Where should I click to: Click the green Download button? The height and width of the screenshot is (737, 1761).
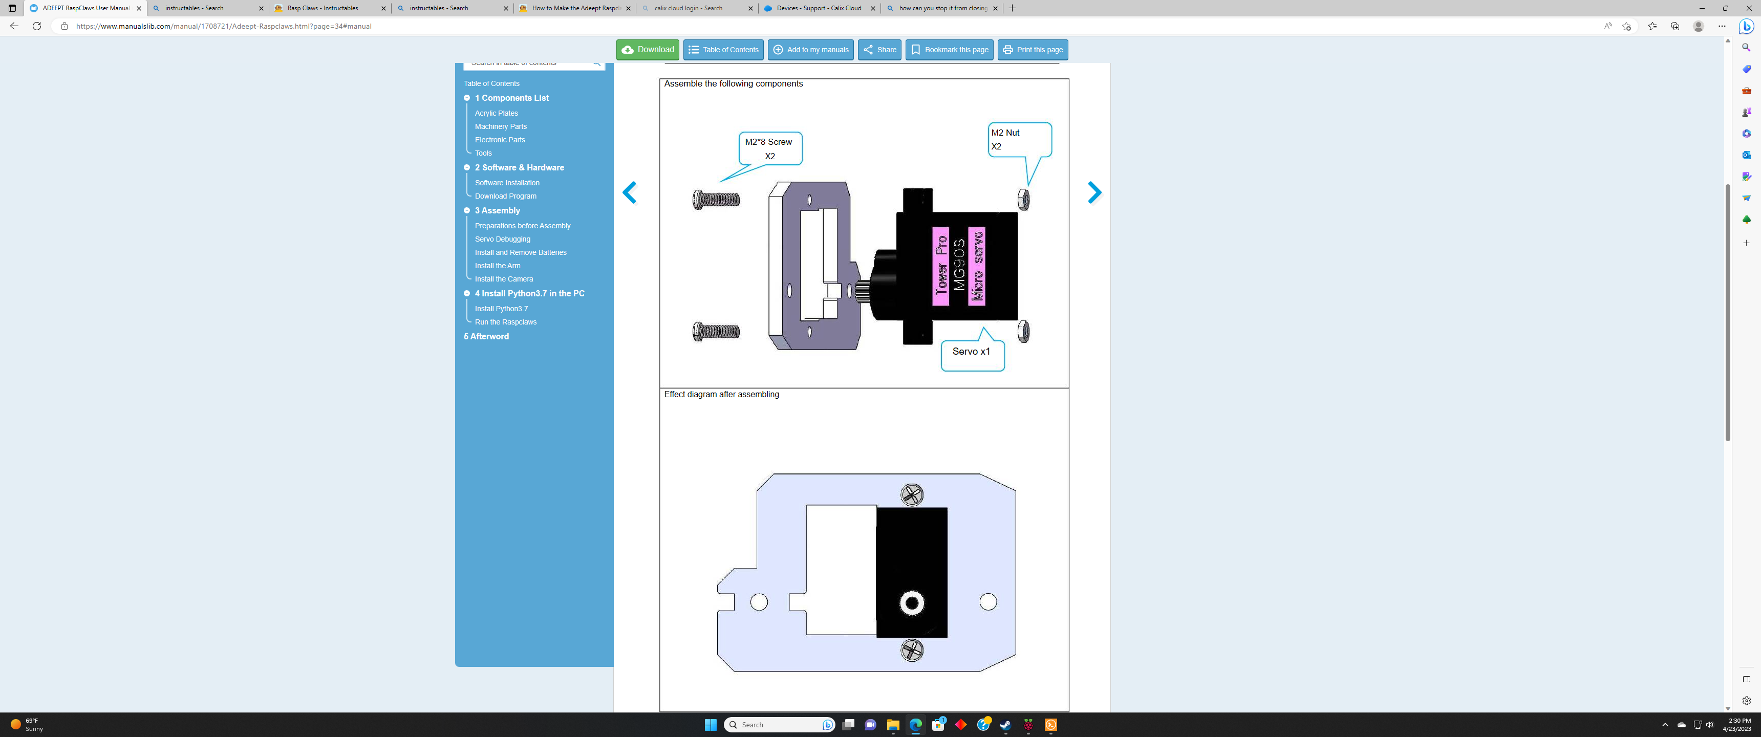[648, 49]
